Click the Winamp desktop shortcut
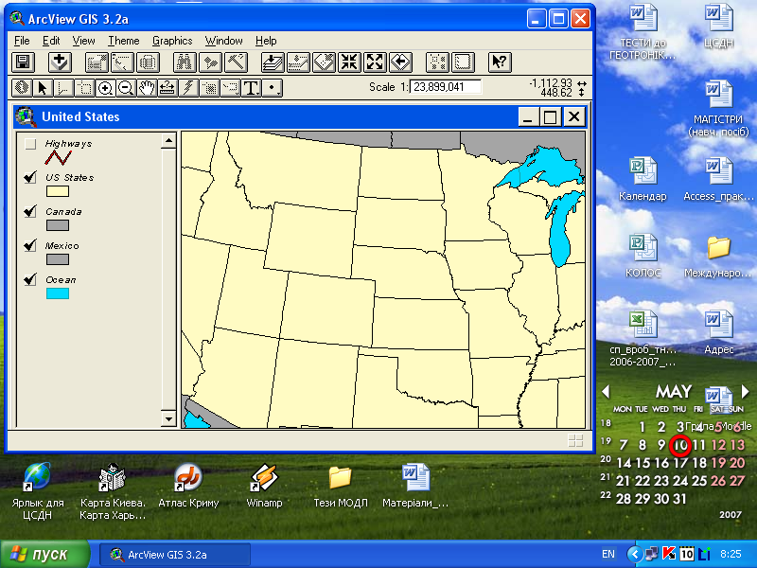Image resolution: width=757 pixels, height=568 pixels. coord(264,486)
